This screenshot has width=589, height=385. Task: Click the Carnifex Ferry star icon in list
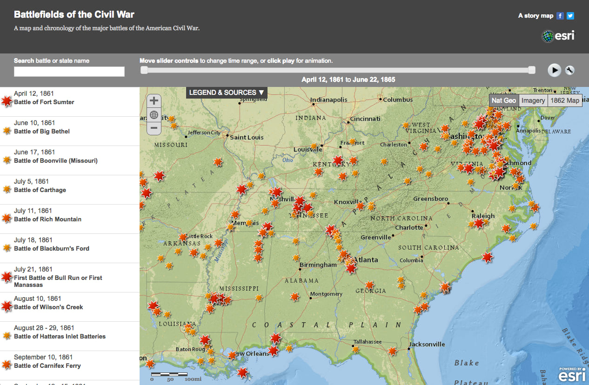click(x=7, y=365)
